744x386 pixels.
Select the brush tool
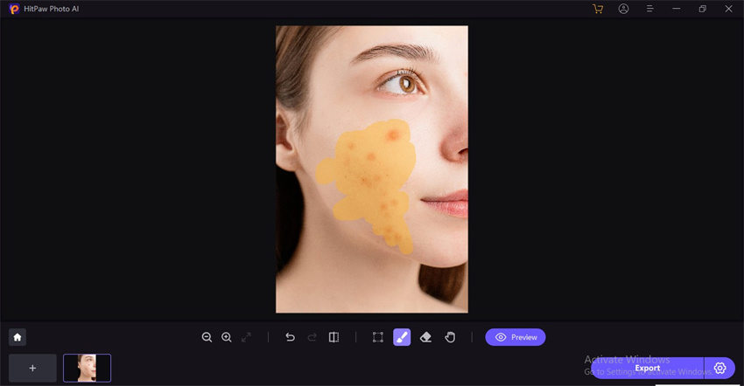(402, 337)
